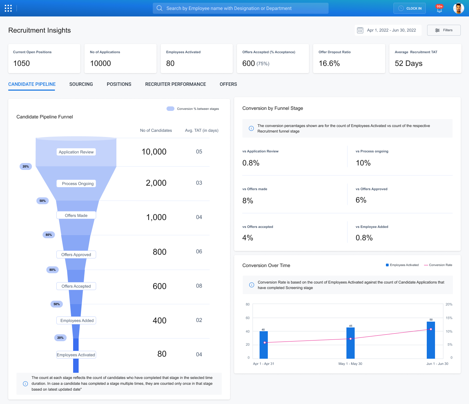This screenshot has width=469, height=404.
Task: Select the Offers Approved funnel stage
Action: coord(76,255)
